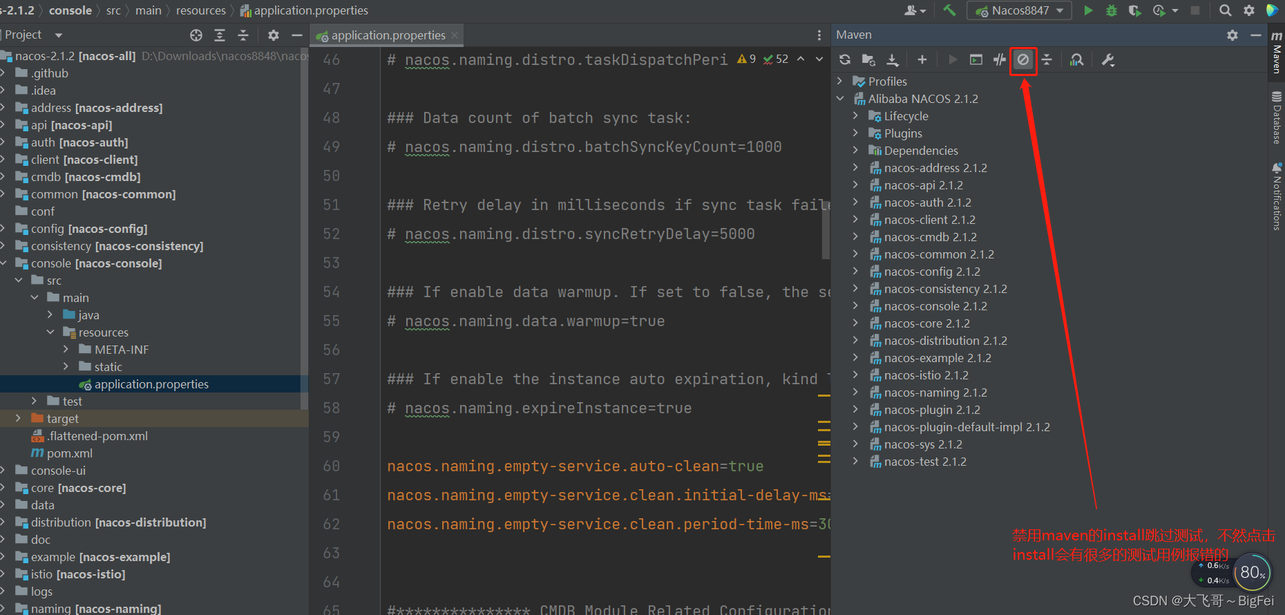The image size is (1285, 615).
Task: Expand target folder in project tree
Action: pyautogui.click(x=18, y=418)
